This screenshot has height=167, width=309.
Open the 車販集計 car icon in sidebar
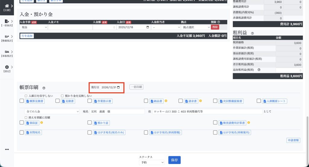(7, 52)
